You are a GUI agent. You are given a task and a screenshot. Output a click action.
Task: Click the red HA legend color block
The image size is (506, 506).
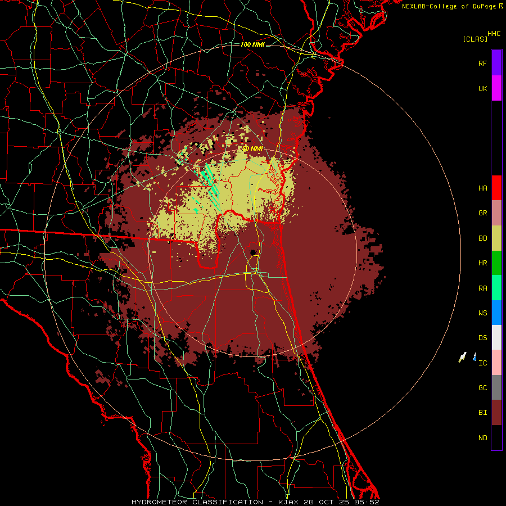point(496,188)
